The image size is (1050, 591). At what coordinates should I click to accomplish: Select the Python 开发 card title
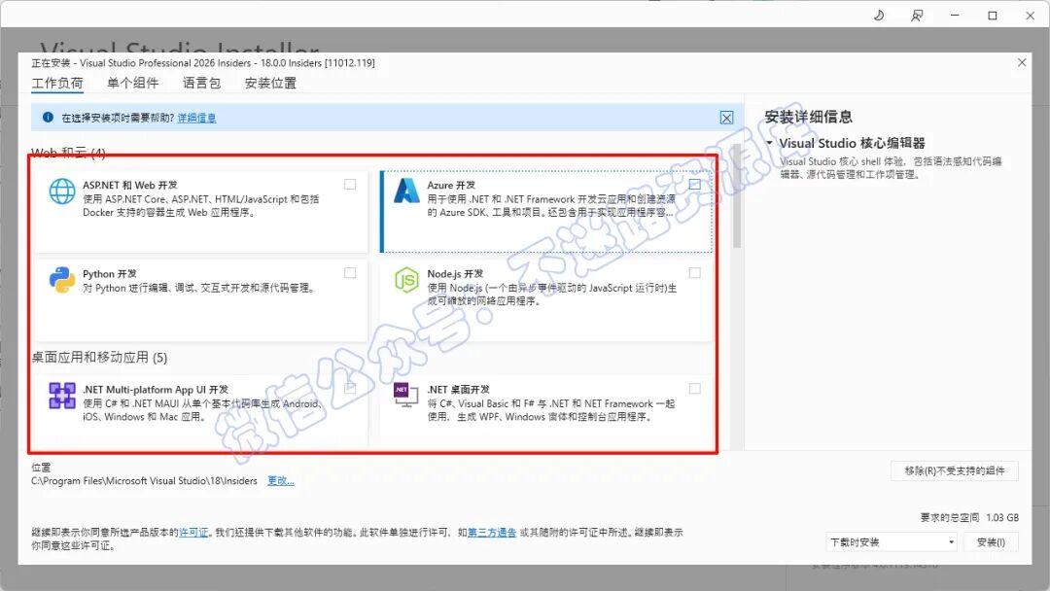(110, 274)
